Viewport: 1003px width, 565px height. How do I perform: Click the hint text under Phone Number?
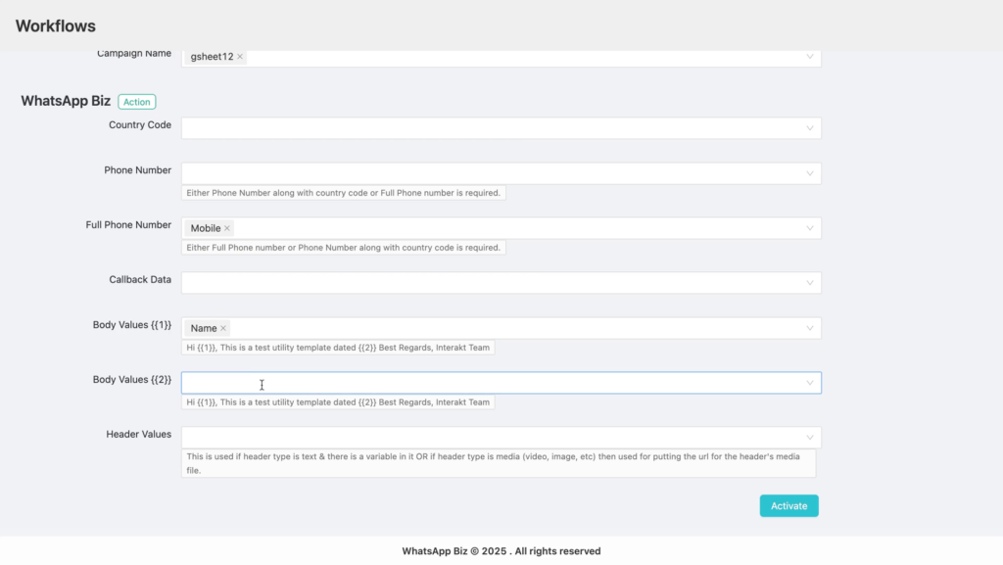[x=344, y=193]
